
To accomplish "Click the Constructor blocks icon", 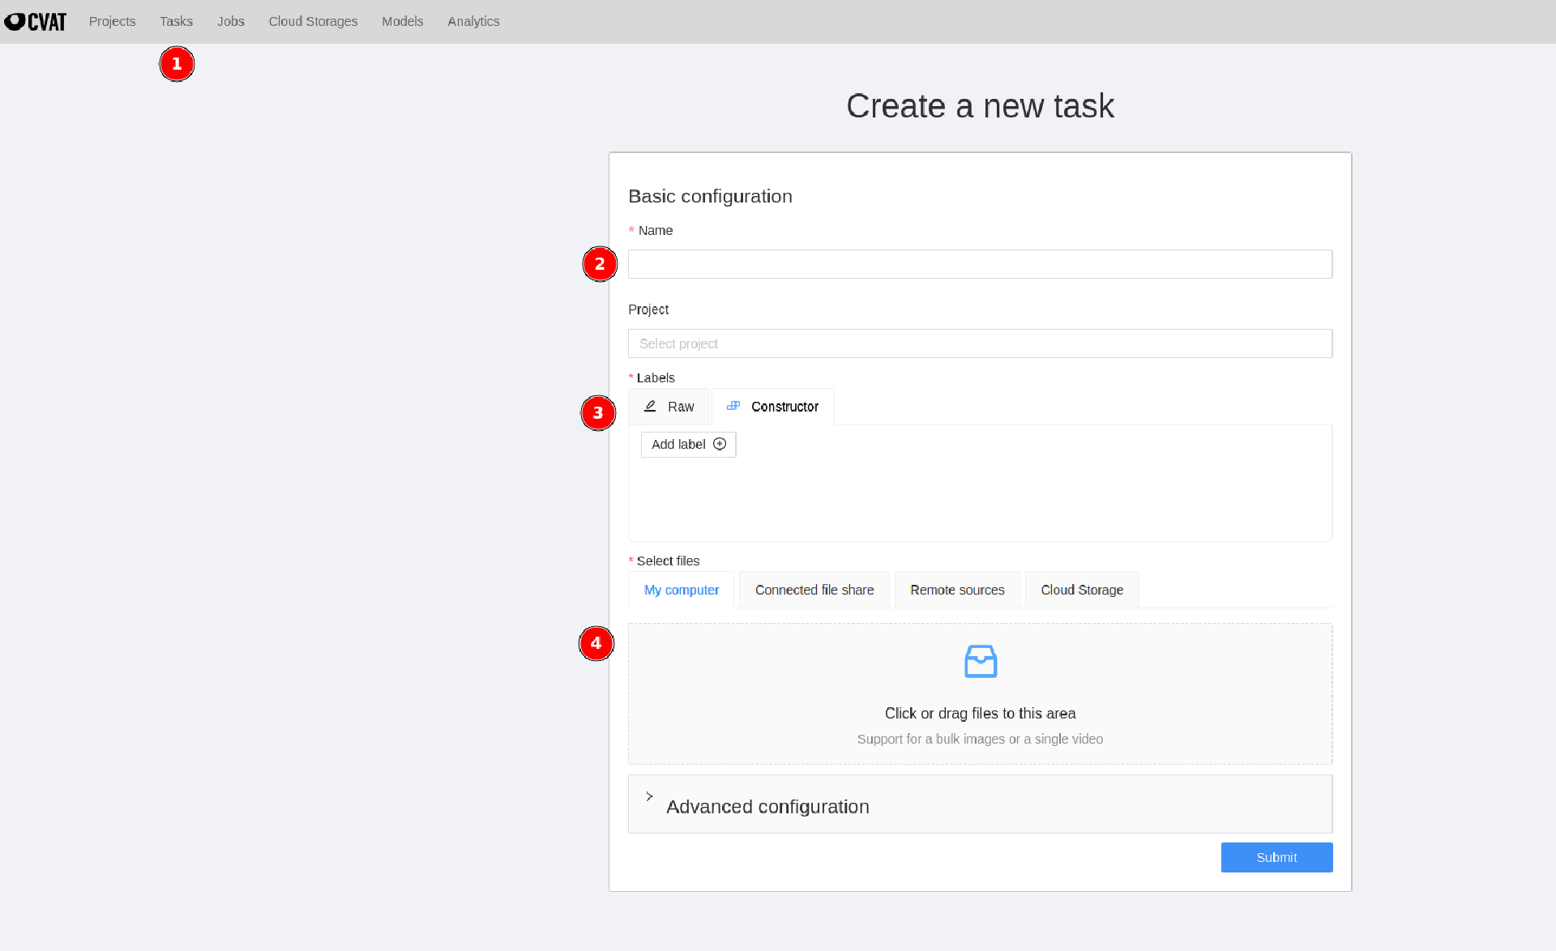I will pyautogui.click(x=733, y=406).
